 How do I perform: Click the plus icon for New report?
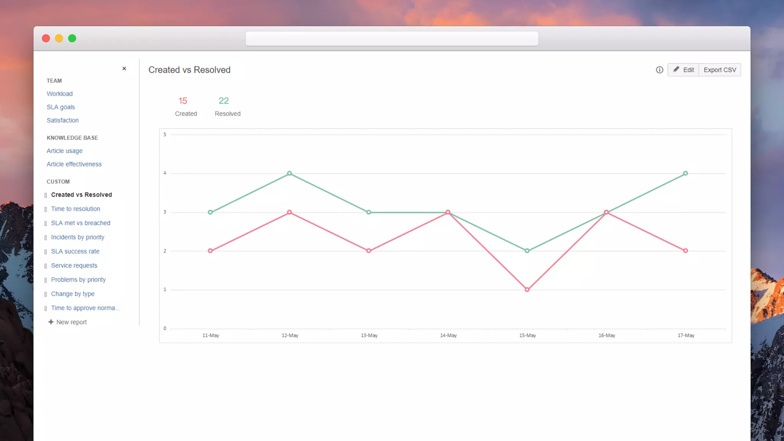click(51, 322)
